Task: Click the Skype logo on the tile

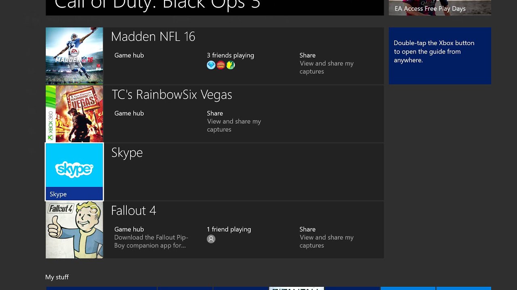Action: point(74,169)
